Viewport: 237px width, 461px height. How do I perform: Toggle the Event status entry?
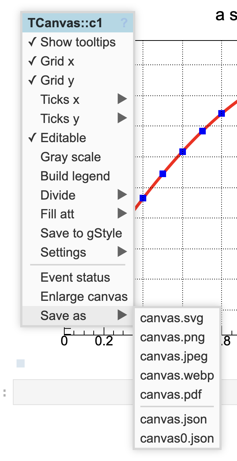[x=75, y=278]
